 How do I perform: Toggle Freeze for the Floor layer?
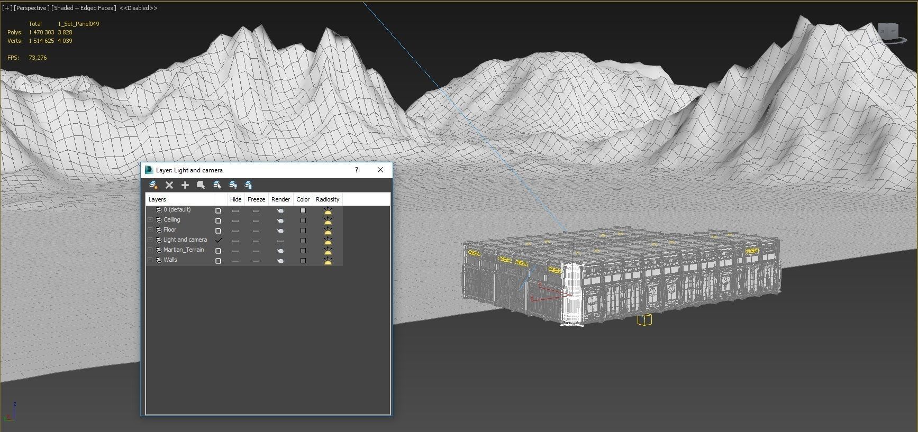(x=256, y=231)
